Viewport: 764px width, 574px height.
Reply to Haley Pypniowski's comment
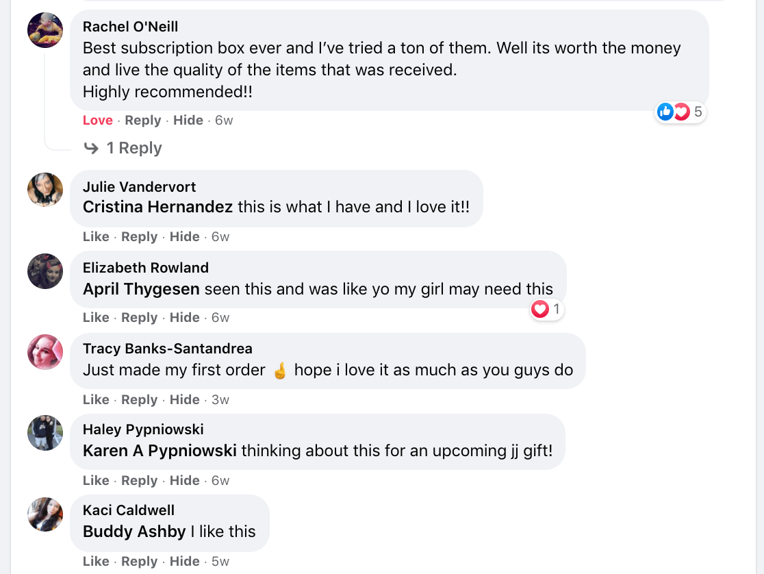139,481
